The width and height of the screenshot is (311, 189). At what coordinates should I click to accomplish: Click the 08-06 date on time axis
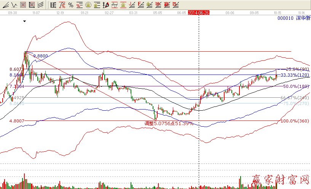point(230,12)
